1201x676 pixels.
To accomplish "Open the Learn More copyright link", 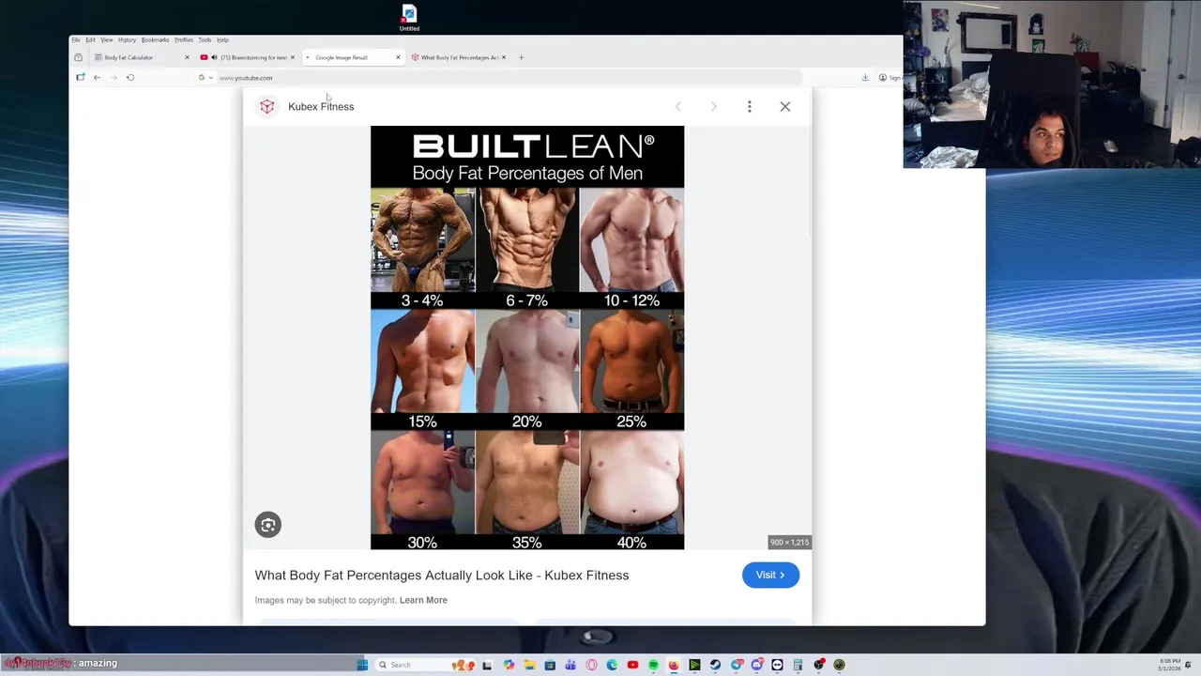I will tap(423, 600).
